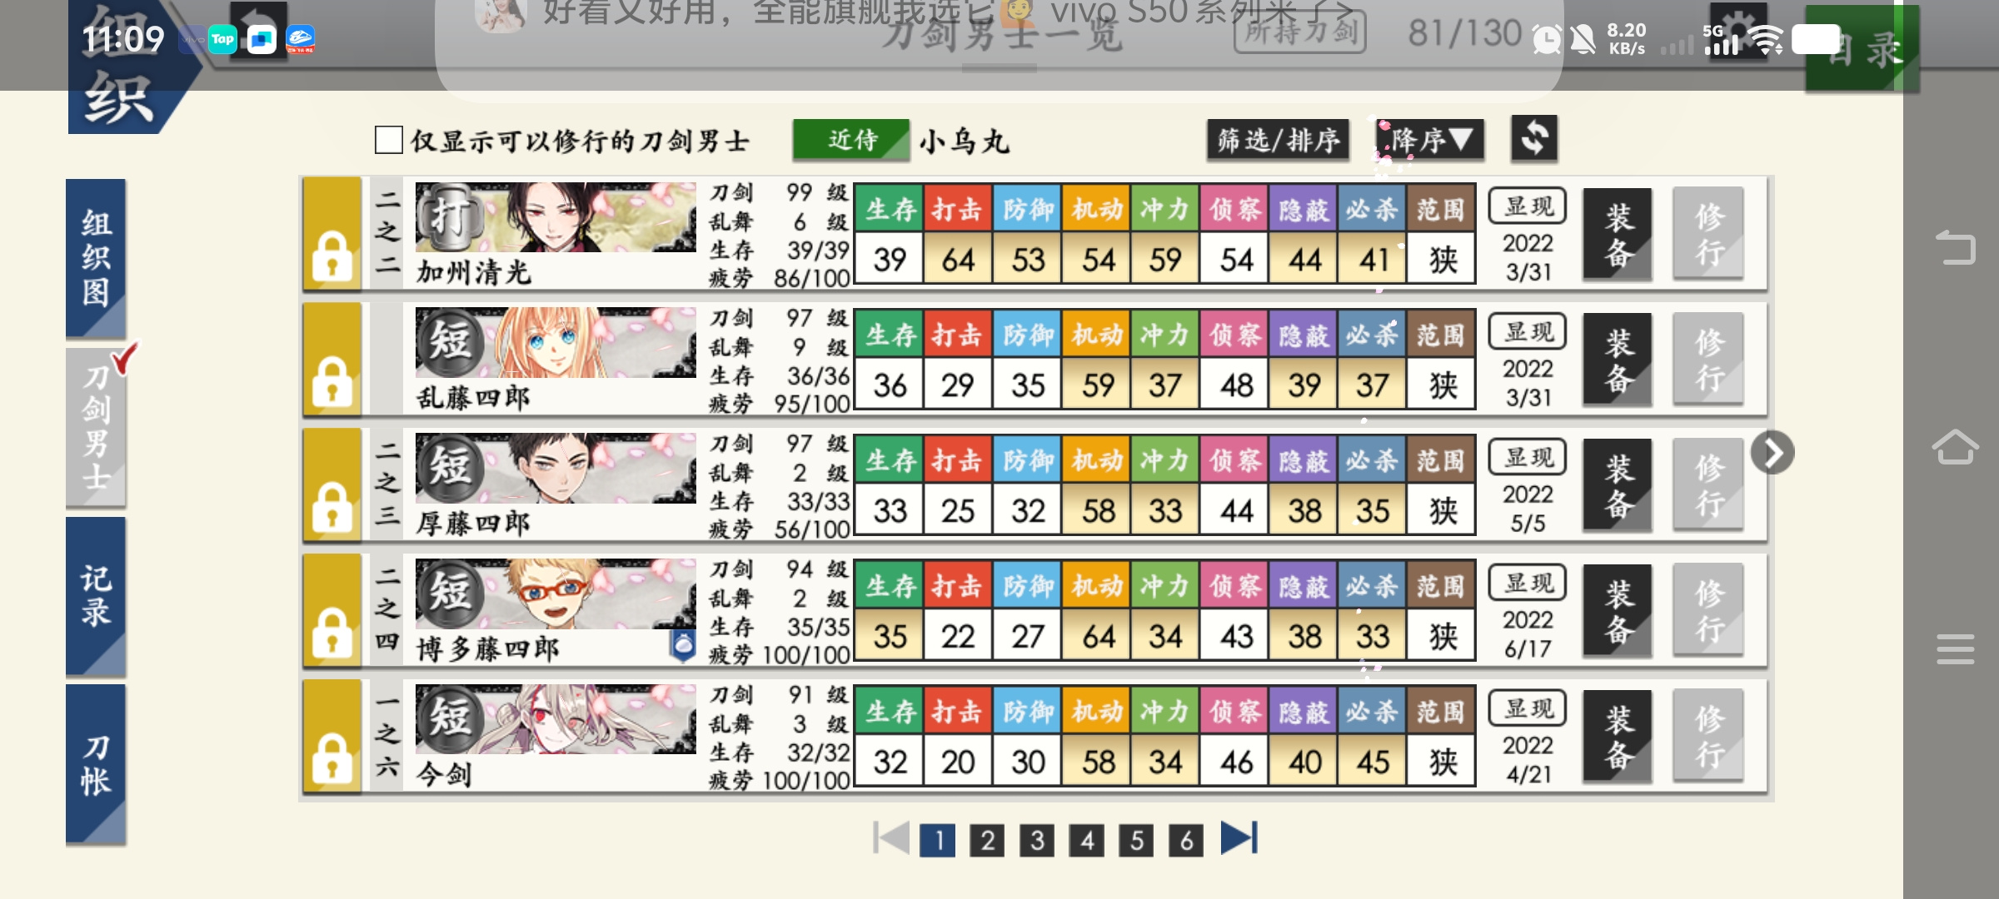Jump to the first page of swords
The width and height of the screenshot is (1999, 899).
(x=891, y=838)
